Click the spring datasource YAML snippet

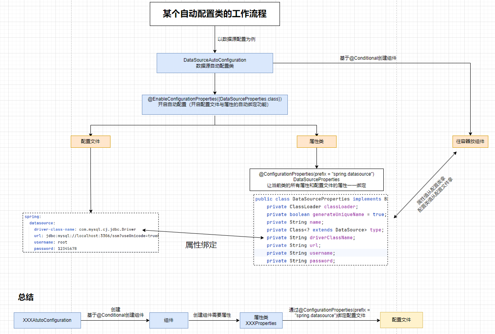[x=91, y=232]
